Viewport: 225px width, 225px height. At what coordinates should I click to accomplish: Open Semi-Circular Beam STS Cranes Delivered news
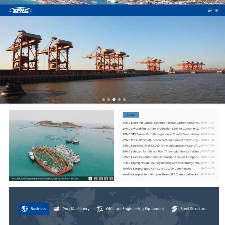click(x=162, y=174)
